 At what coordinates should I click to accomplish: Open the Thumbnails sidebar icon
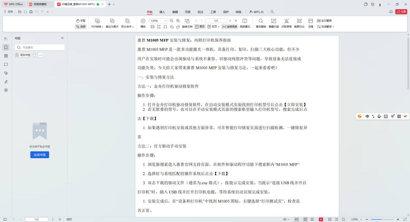(6, 56)
